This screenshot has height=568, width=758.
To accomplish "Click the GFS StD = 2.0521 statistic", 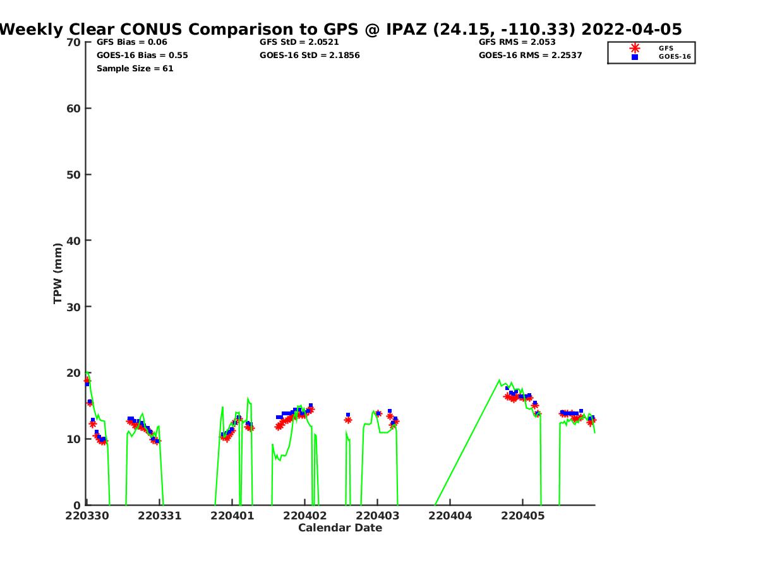I will click(299, 42).
